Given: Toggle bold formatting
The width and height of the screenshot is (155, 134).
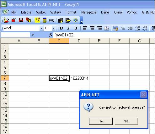Looking at the screenshot, I should click(x=61, y=28).
